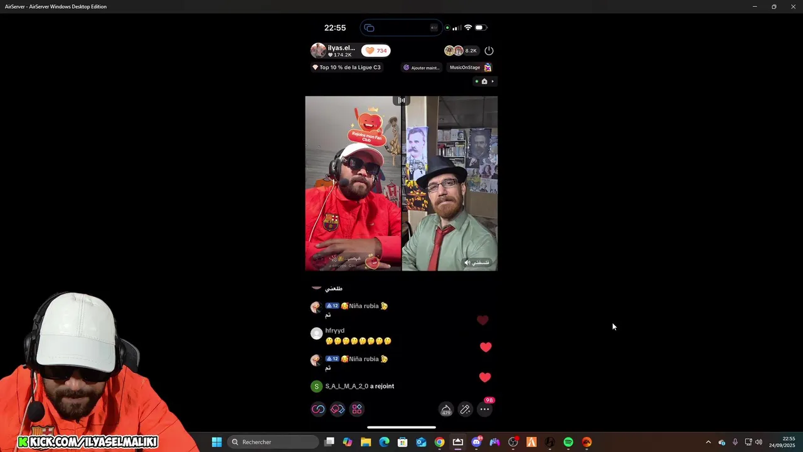The image size is (803, 452).
Task: Open Microsoft Store from the taskbar
Action: (403, 442)
